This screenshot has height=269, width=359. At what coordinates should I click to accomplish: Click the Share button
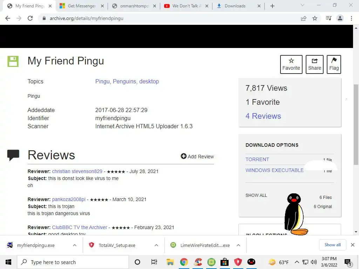click(314, 64)
